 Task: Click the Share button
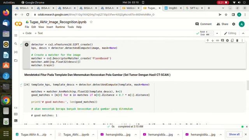click(x=222, y=24)
